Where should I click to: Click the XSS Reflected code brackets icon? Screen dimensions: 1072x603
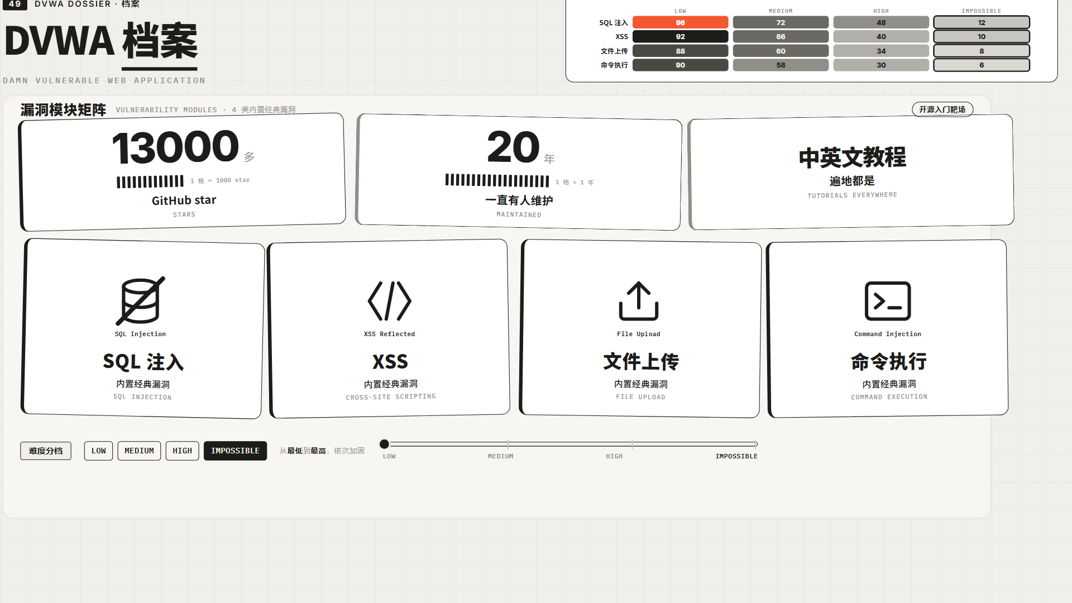click(390, 301)
